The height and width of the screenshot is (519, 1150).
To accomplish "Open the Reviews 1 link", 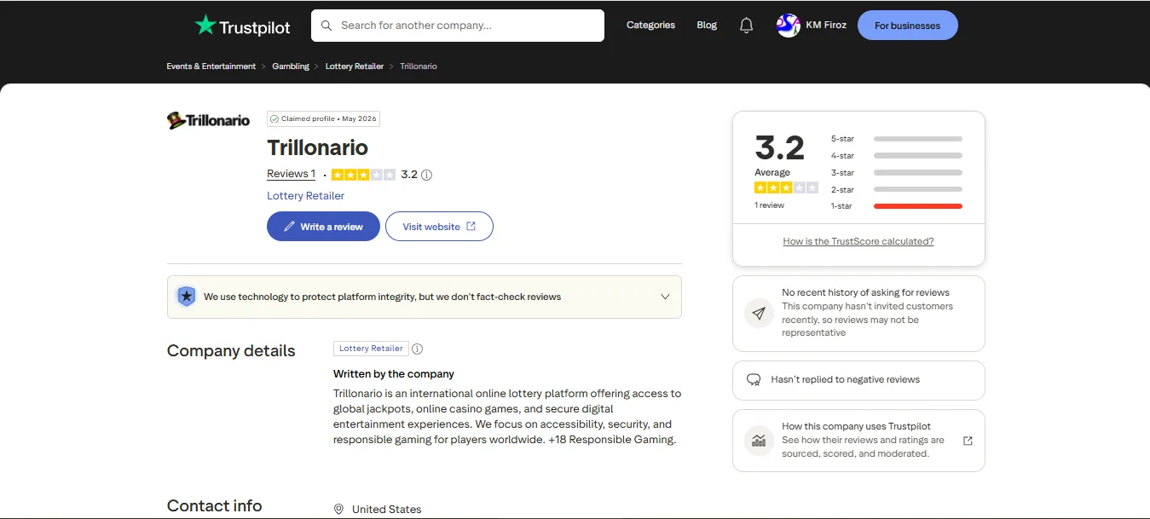I will point(292,174).
